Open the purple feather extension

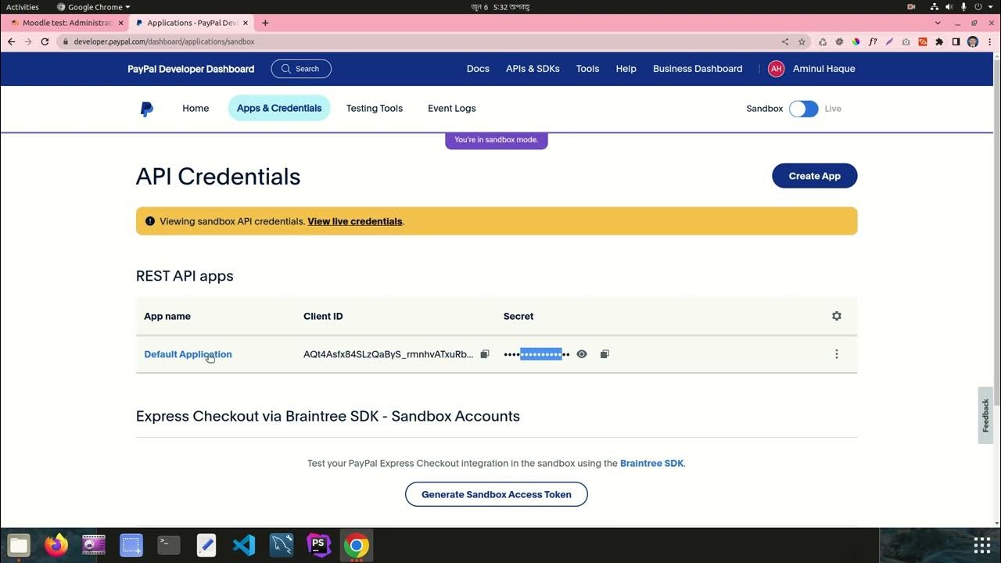[x=889, y=41]
